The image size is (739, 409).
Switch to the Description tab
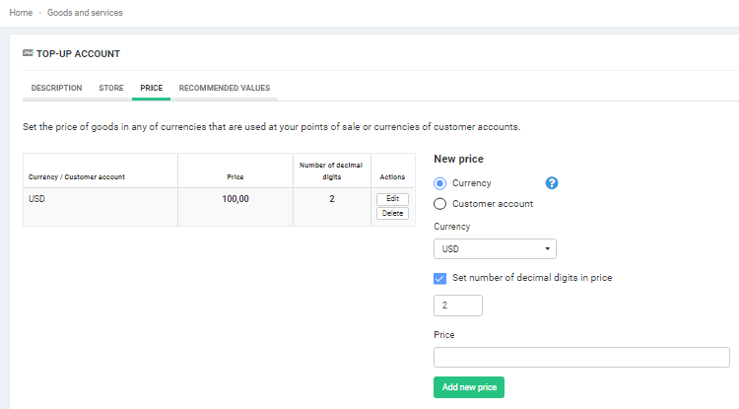coord(56,89)
